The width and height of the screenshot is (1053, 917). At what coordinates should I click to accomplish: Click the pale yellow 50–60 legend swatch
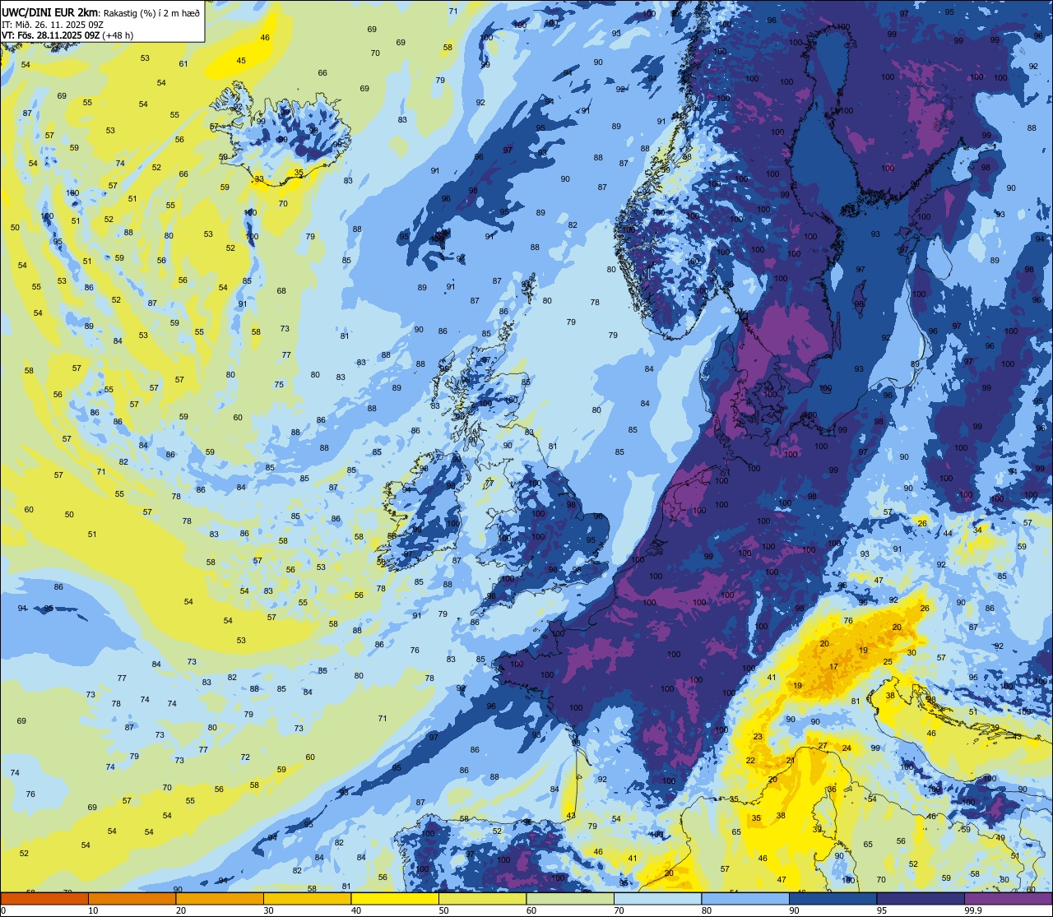coord(482,898)
